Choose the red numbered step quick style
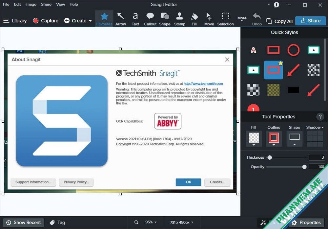This screenshot has width=328, height=229. (x=253, y=108)
